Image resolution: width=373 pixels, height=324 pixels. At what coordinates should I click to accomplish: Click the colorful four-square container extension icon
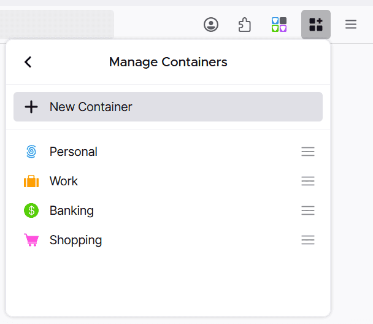(279, 25)
